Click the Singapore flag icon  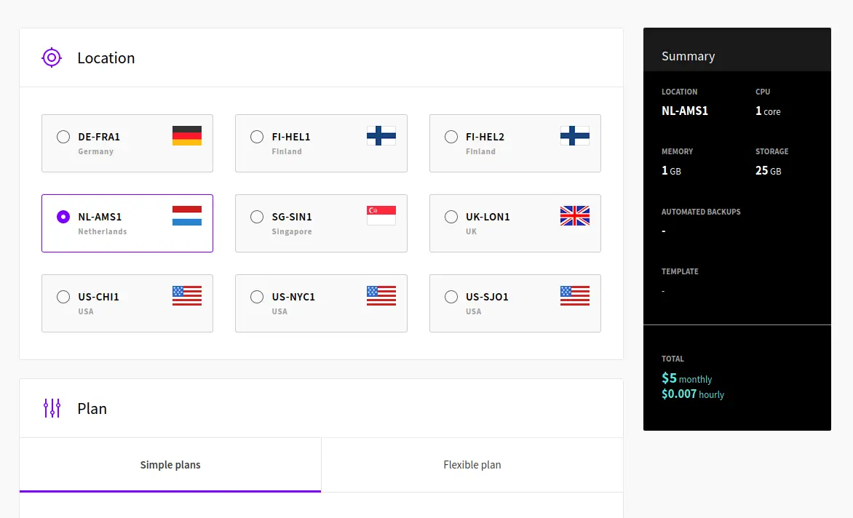coord(381,215)
